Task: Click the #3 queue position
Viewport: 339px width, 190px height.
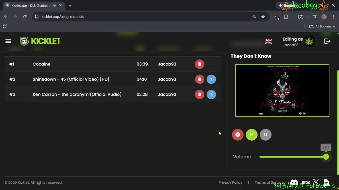Action: [x=12, y=94]
